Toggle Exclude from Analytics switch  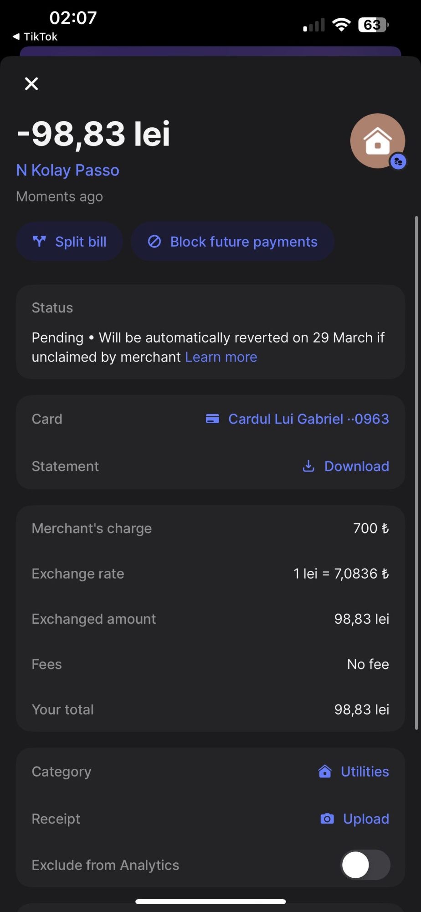[365, 865]
